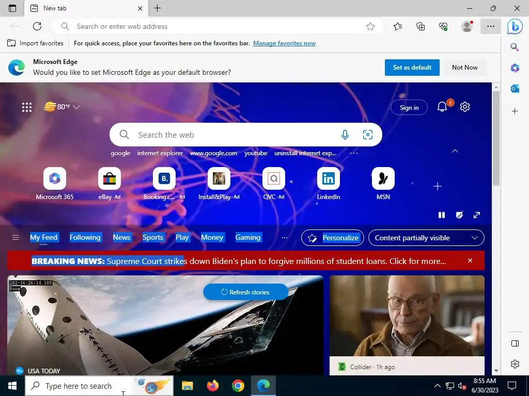
Task: Collapse the quick links chevron
Action: pyautogui.click(x=455, y=151)
